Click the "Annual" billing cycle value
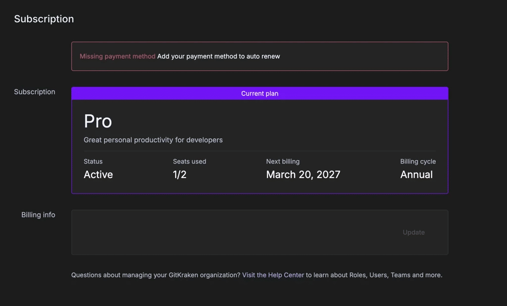Screen dimensions: 507x306 (416, 174)
